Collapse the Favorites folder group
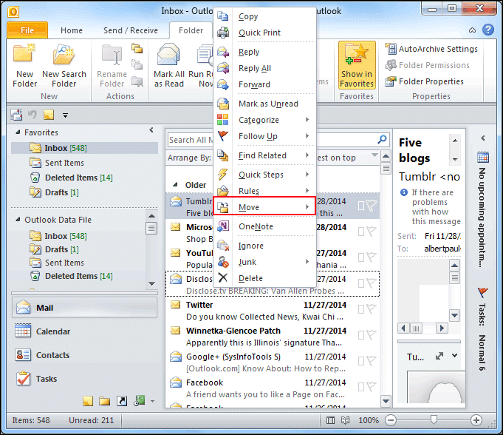This screenshot has height=435, width=503. [18, 132]
